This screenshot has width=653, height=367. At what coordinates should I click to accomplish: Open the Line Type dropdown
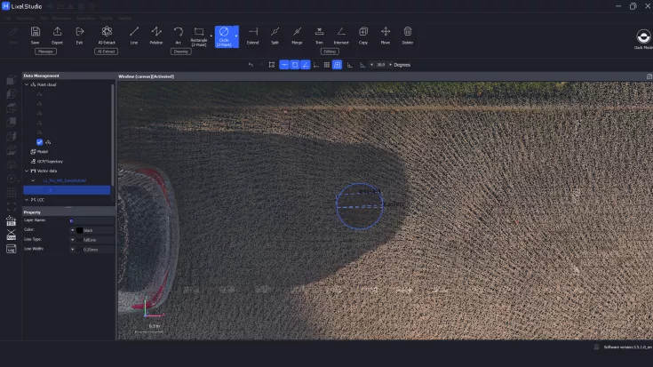(72, 240)
